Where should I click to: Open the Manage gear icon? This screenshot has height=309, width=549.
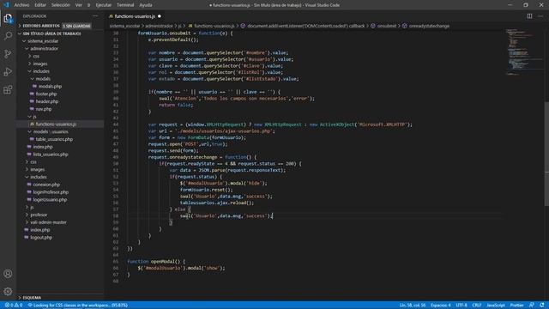tap(8, 291)
